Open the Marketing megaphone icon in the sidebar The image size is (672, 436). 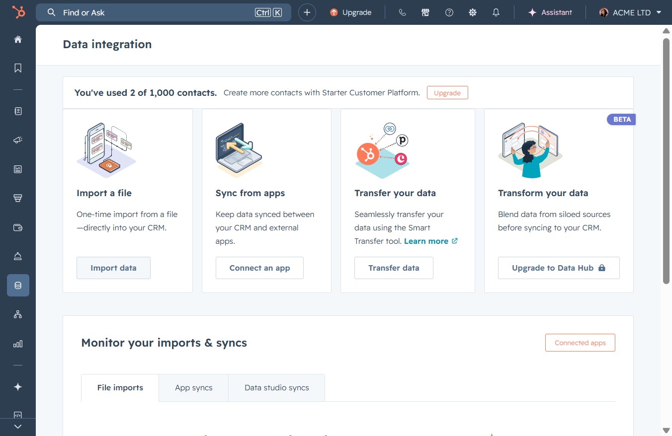tap(18, 141)
